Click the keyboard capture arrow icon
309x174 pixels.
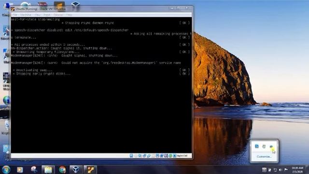[175, 156]
